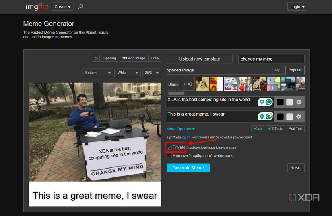Click the Reset button
Screen dimensions: 332x216
click(296, 168)
